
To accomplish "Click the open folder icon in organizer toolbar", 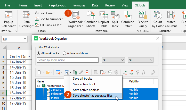I will [47, 72].
